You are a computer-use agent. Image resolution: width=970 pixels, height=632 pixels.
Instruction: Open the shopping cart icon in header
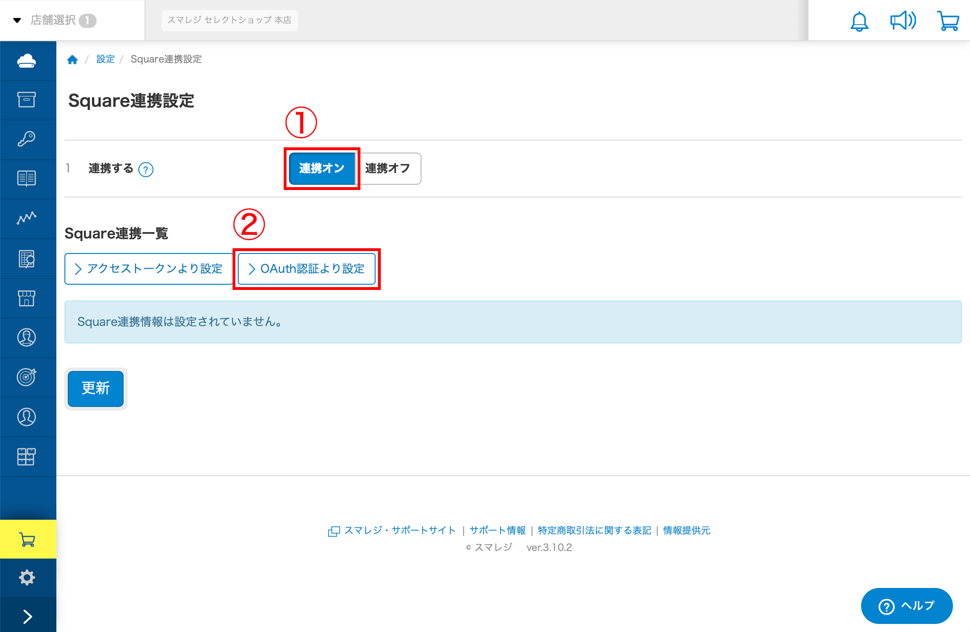(948, 21)
